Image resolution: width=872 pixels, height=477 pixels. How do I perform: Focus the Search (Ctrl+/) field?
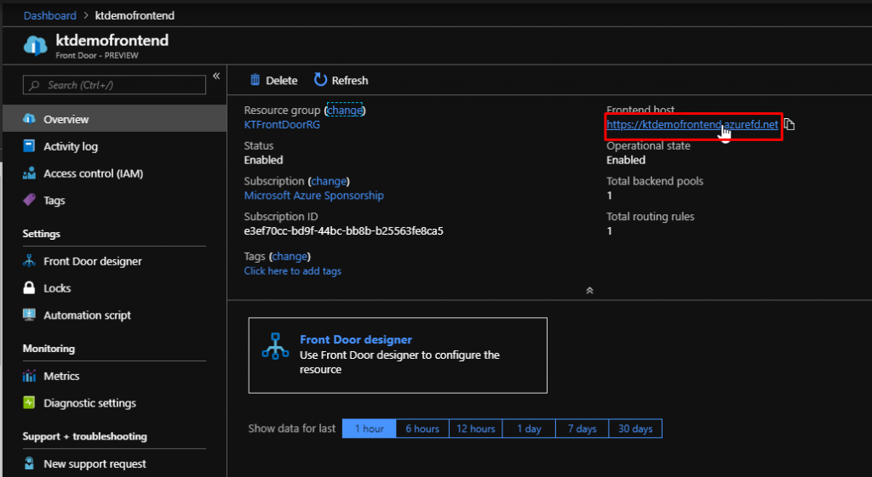coord(114,85)
